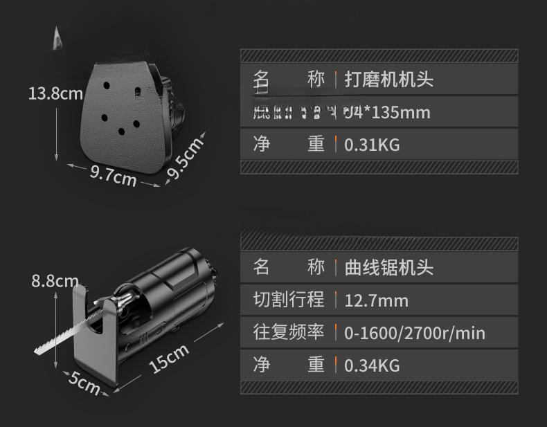This screenshot has height=427, width=547.
Task: Select the 94*135mm size value
Action: [387, 113]
